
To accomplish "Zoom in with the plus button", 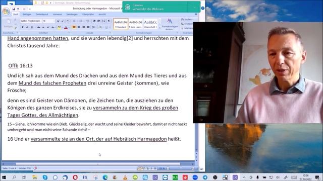I will [193, 168].
